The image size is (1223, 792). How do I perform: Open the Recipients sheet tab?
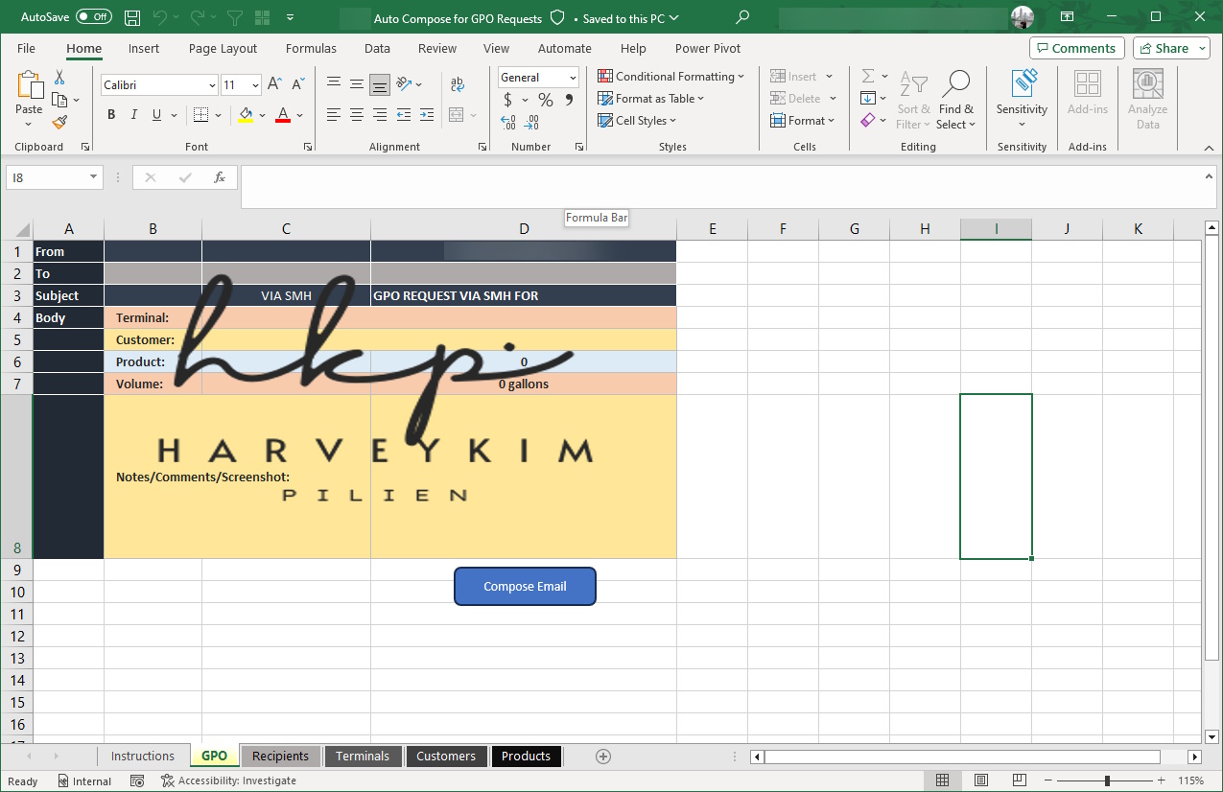click(x=281, y=757)
